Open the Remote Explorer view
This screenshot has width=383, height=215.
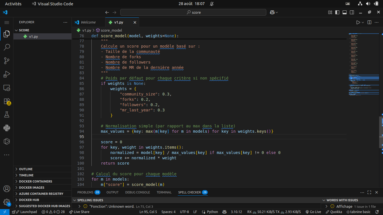pos(7,88)
